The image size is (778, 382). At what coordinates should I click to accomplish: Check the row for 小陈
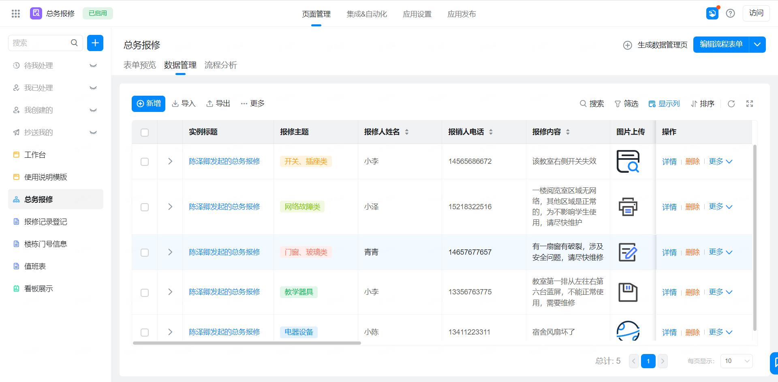pos(145,332)
